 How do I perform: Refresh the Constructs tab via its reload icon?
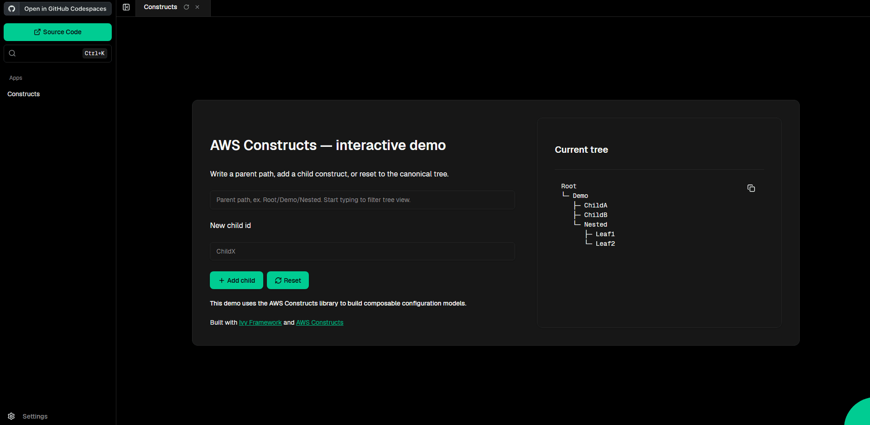(186, 7)
